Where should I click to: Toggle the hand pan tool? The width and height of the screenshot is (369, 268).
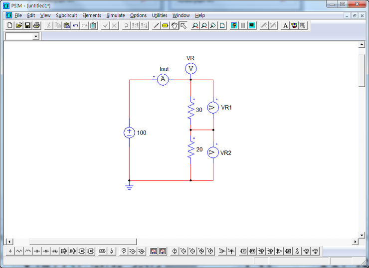tap(175, 25)
